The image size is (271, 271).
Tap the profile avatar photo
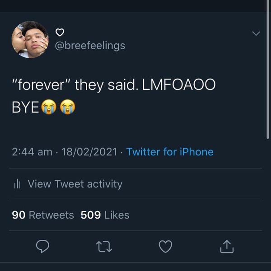point(30,39)
